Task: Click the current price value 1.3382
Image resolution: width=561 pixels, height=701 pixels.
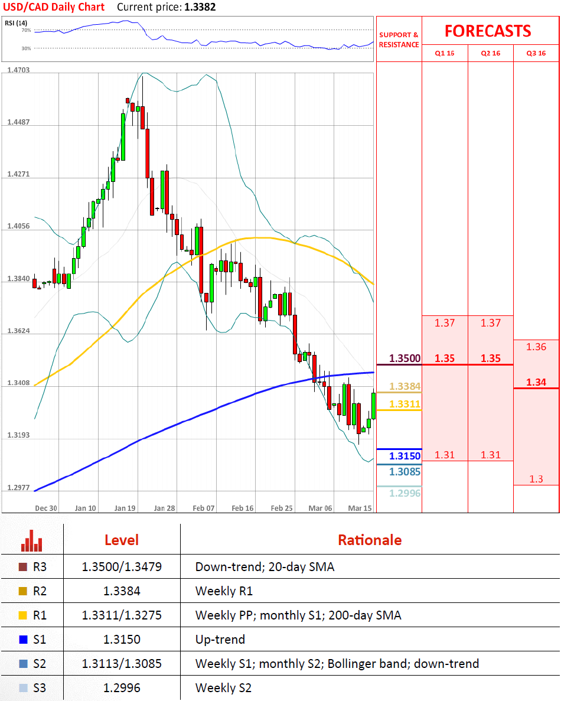Action: pyautogui.click(x=200, y=7)
